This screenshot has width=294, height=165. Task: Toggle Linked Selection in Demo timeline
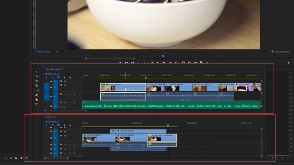pyautogui.click(x=58, y=125)
